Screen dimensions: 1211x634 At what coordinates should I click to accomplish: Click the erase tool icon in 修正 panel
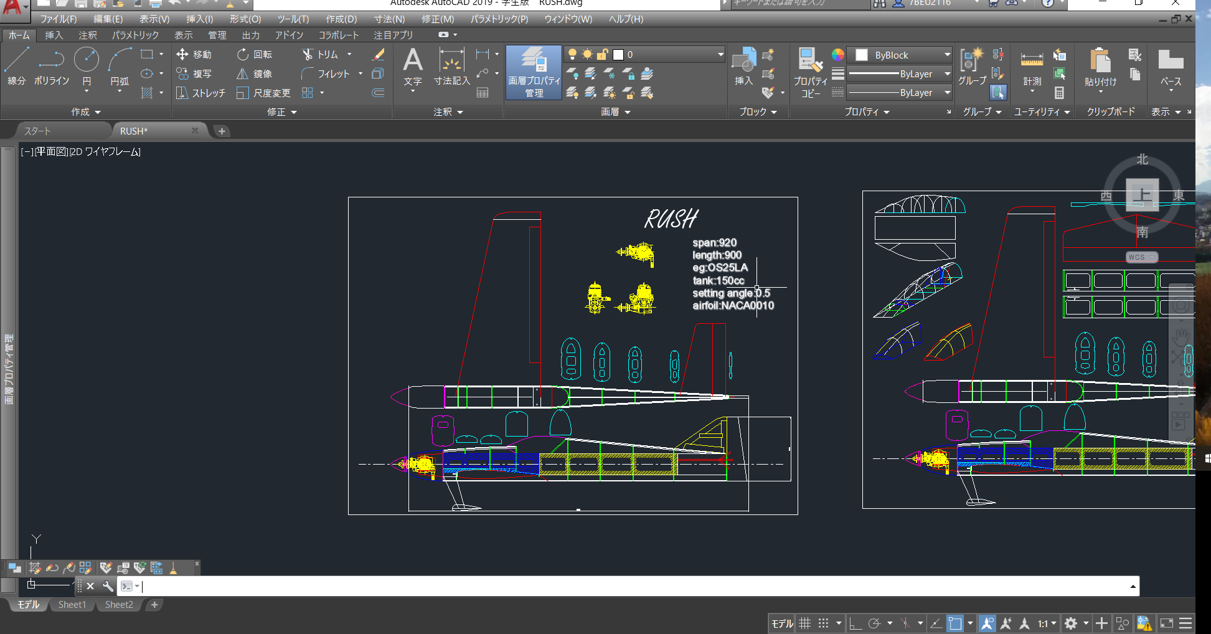coord(378,55)
